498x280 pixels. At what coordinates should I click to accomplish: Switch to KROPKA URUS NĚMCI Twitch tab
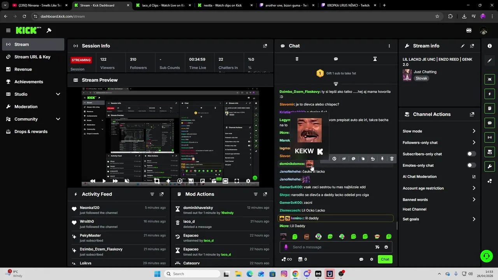349,5
